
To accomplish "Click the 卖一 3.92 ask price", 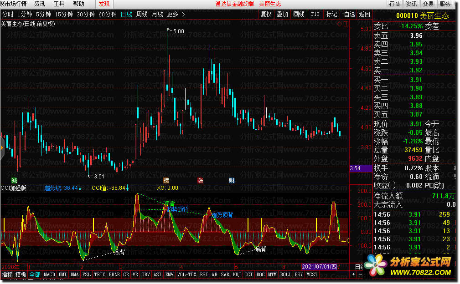I will (414, 70).
